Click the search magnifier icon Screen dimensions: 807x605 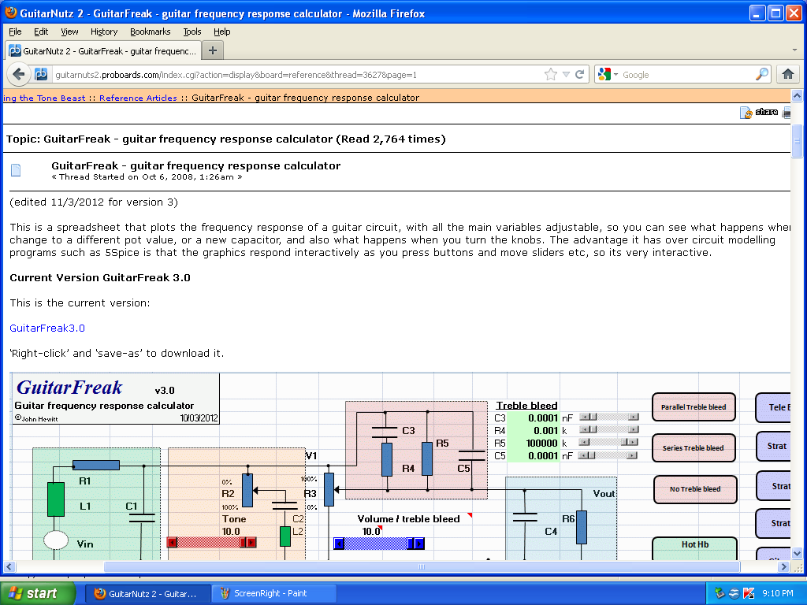click(762, 75)
